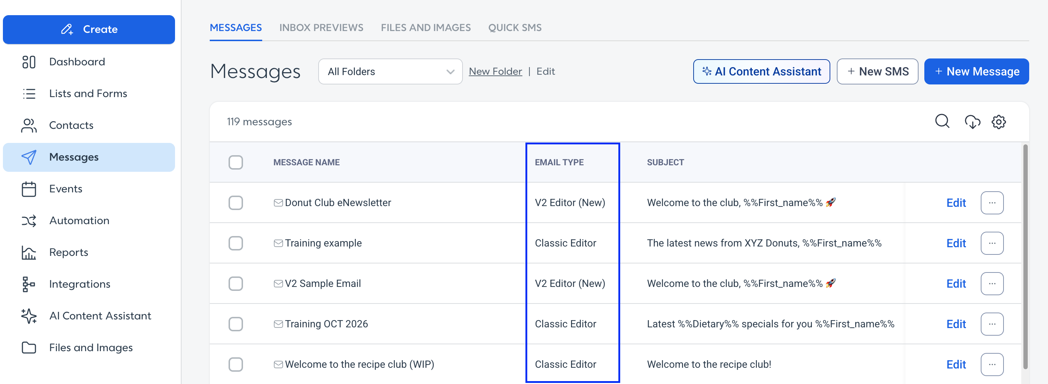1048x384 pixels.
Task: Click the New Folder link
Action: (495, 71)
